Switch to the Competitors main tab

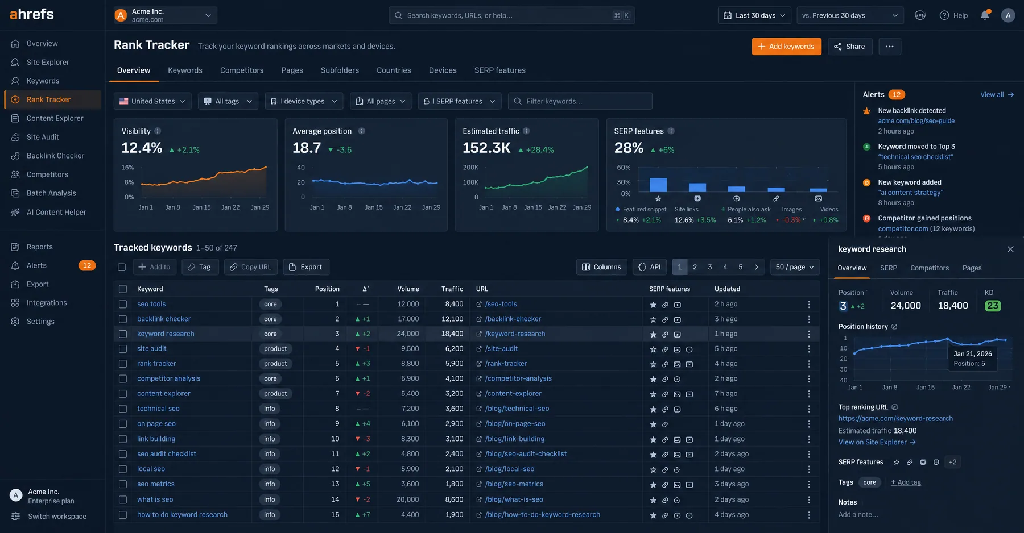[x=242, y=70]
